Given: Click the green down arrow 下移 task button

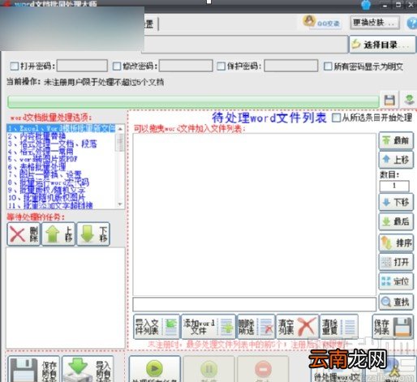Looking at the screenshot, I should (93, 234).
